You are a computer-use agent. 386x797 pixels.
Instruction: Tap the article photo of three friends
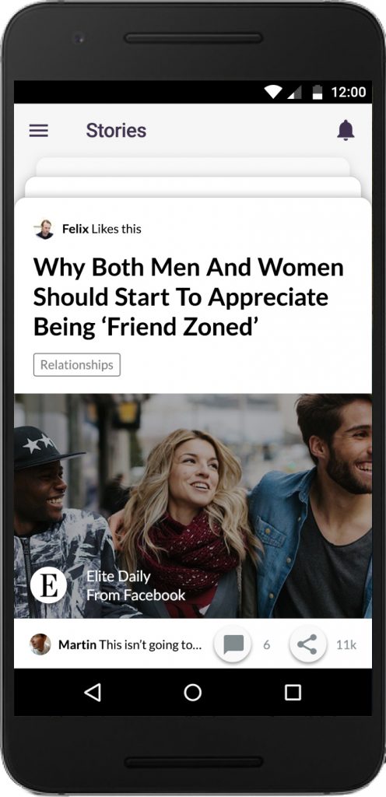click(x=193, y=506)
